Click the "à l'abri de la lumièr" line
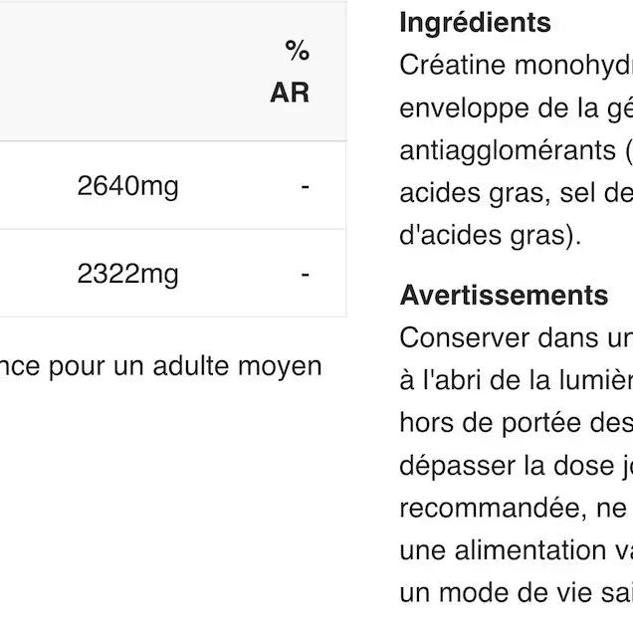Screen dimensions: 633x633 (x=516, y=381)
